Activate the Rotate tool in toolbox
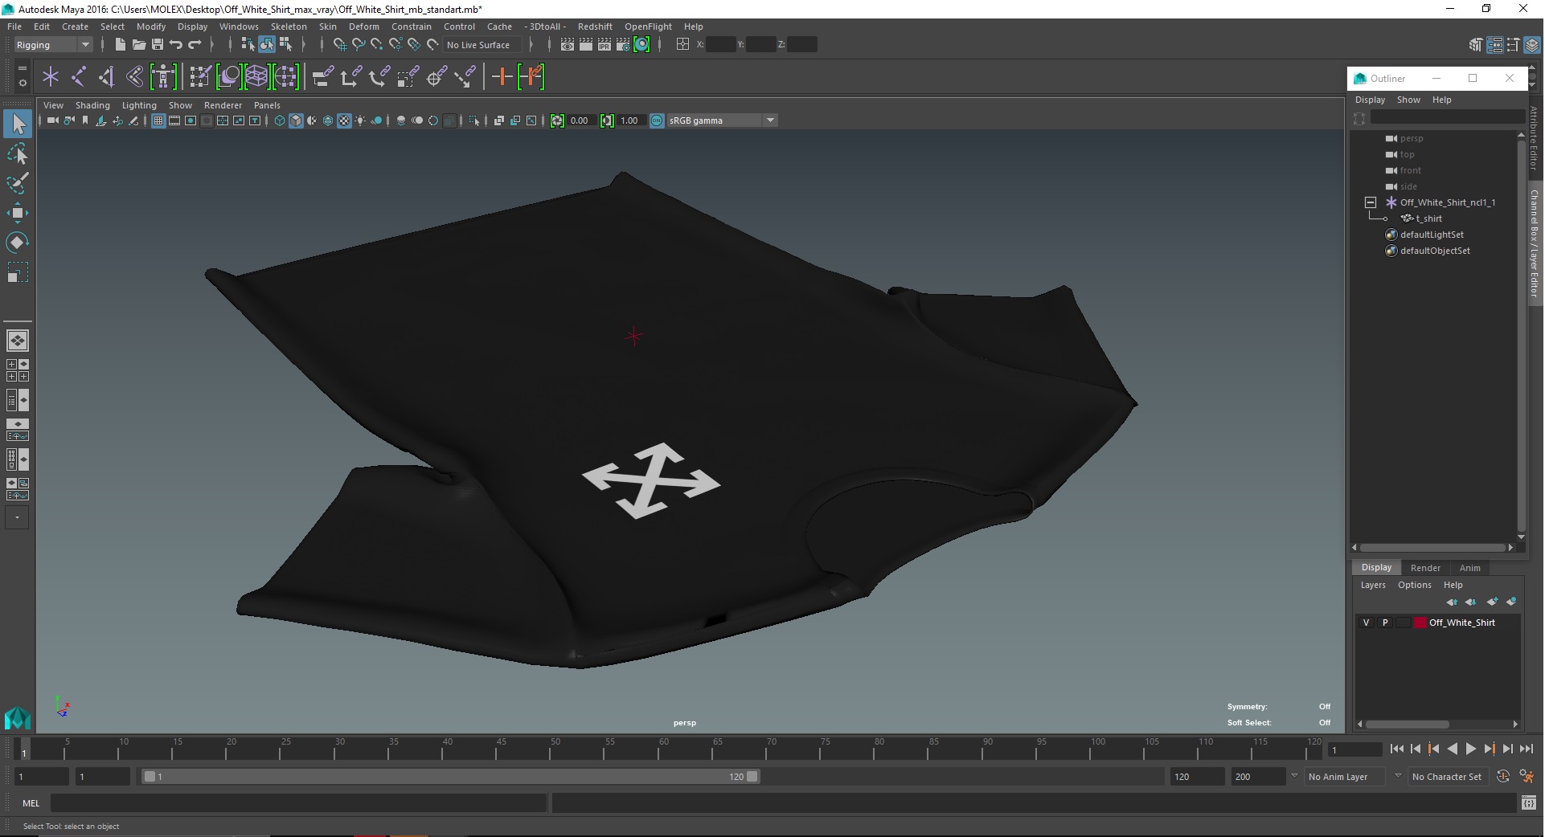The height and width of the screenshot is (837, 1545). pos(18,242)
